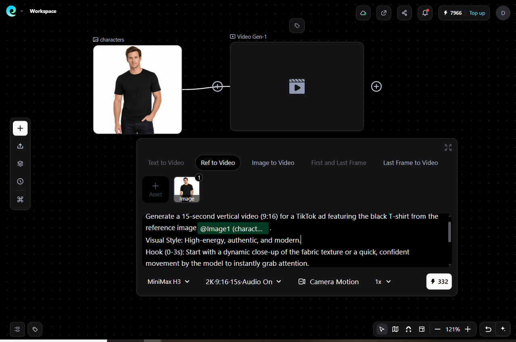Switch to the Image to Video tab
This screenshot has height=342, width=516.
pyautogui.click(x=273, y=163)
